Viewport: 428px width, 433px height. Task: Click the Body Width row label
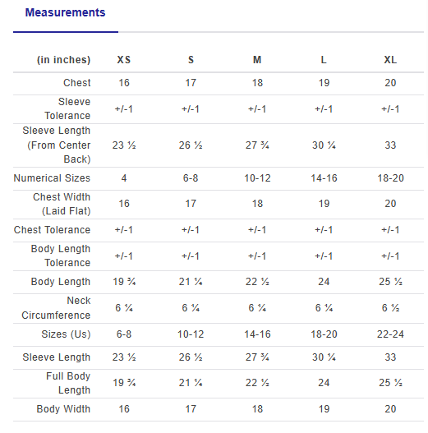pos(63,408)
